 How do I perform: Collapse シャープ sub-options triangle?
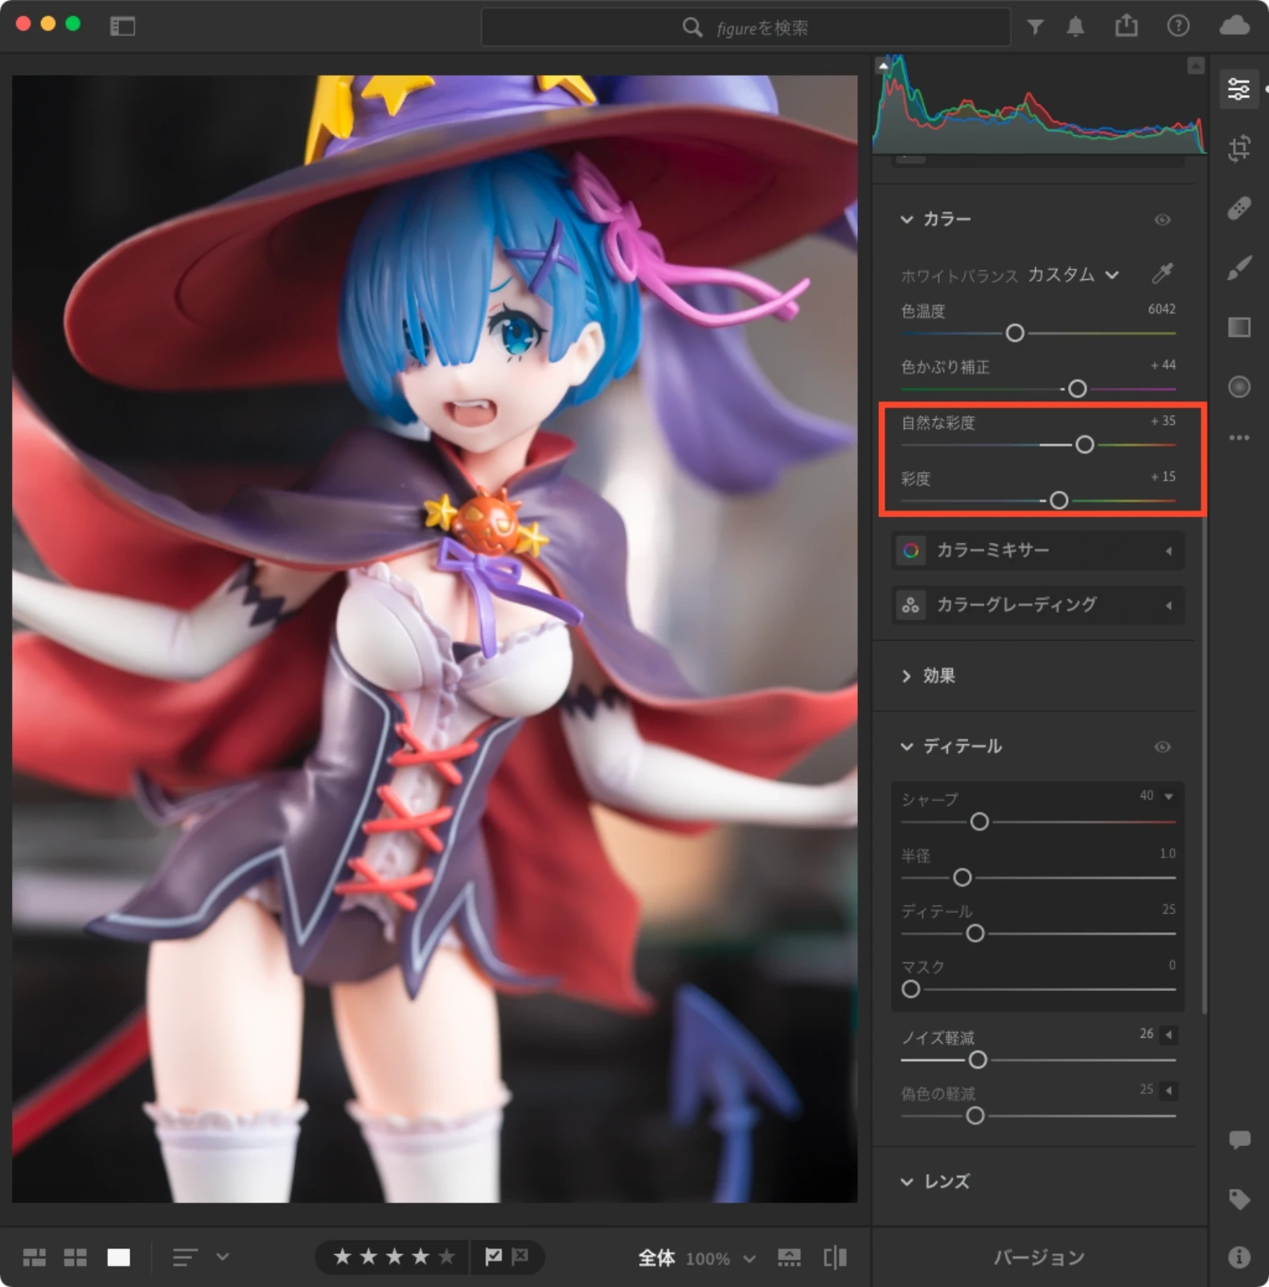1168,796
